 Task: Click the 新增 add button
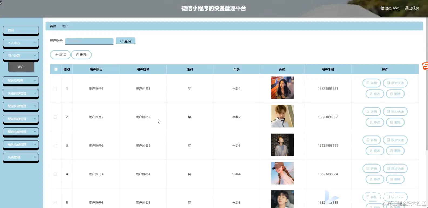point(60,55)
